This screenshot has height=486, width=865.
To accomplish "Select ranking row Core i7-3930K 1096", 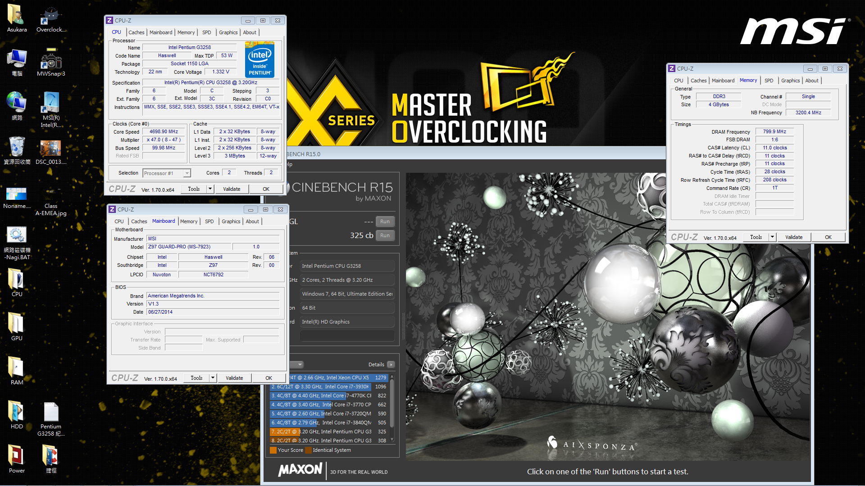I will (329, 387).
